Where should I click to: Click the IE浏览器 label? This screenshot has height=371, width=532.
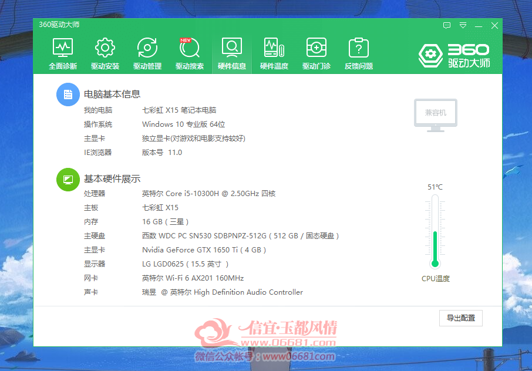tap(97, 153)
